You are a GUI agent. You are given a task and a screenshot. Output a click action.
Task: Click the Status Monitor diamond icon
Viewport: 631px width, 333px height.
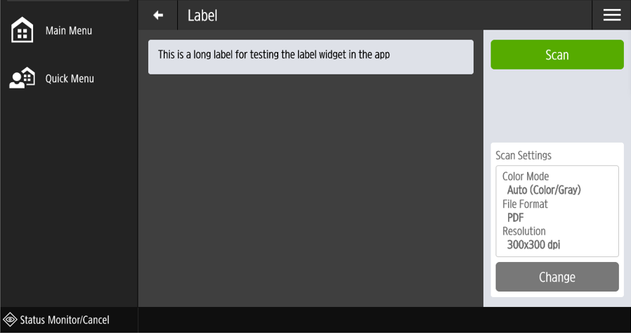11,320
